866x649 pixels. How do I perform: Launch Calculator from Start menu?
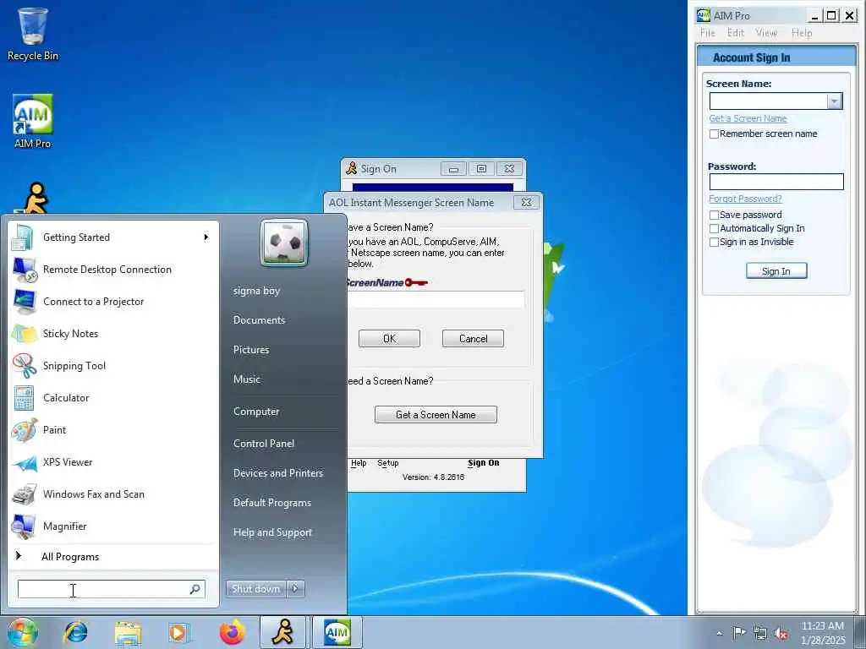[113, 398]
